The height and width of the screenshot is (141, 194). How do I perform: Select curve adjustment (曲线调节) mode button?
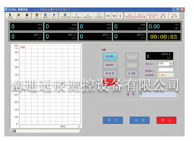(x=110, y=65)
